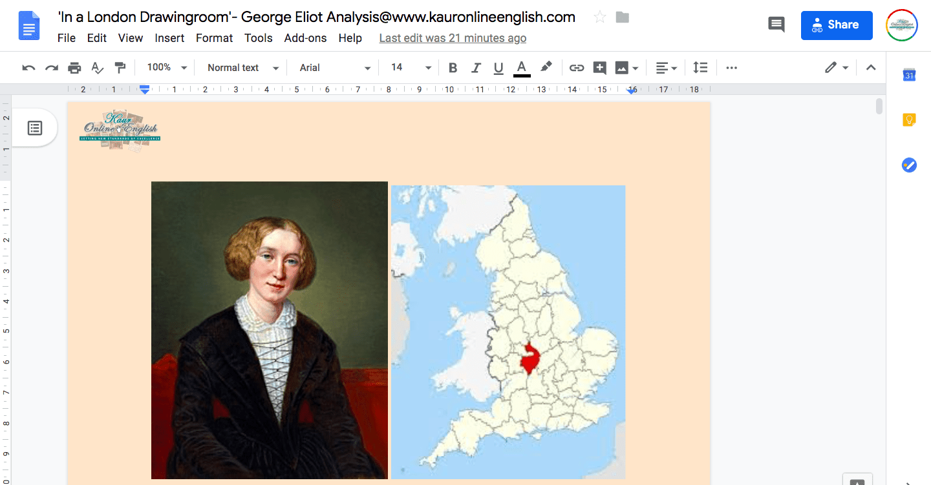The height and width of the screenshot is (485, 931).
Task: Show document outline icon
Action: tap(35, 128)
